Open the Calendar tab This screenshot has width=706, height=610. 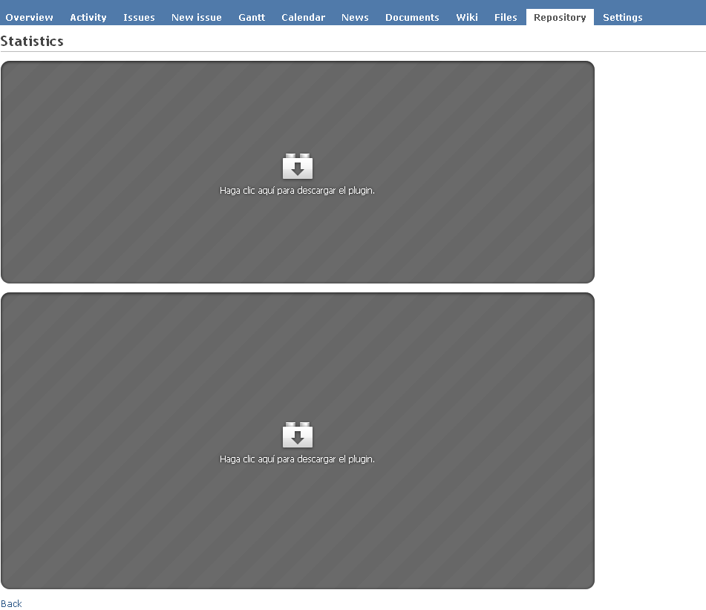[303, 17]
